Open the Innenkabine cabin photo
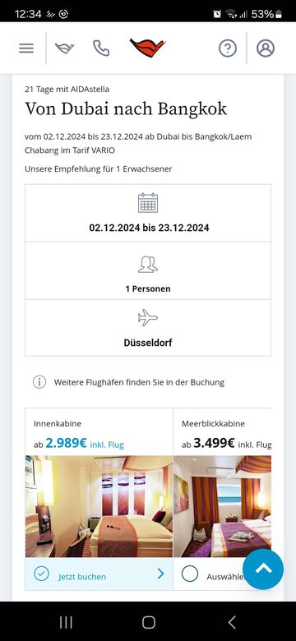296x641 pixels. (99, 506)
